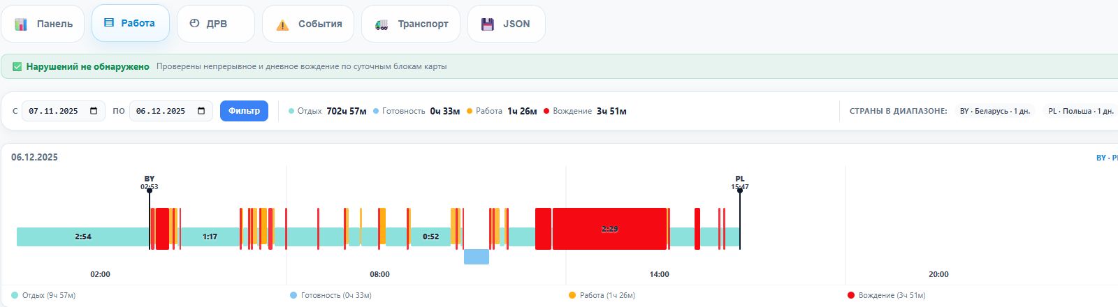Open the Панель tab chart icon

click(x=20, y=24)
